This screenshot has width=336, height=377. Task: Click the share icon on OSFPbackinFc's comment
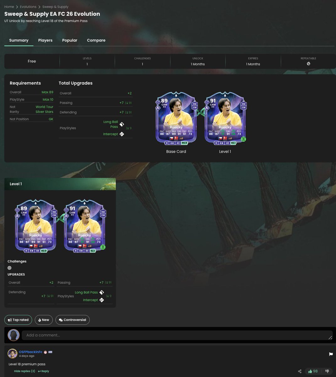[300, 371]
